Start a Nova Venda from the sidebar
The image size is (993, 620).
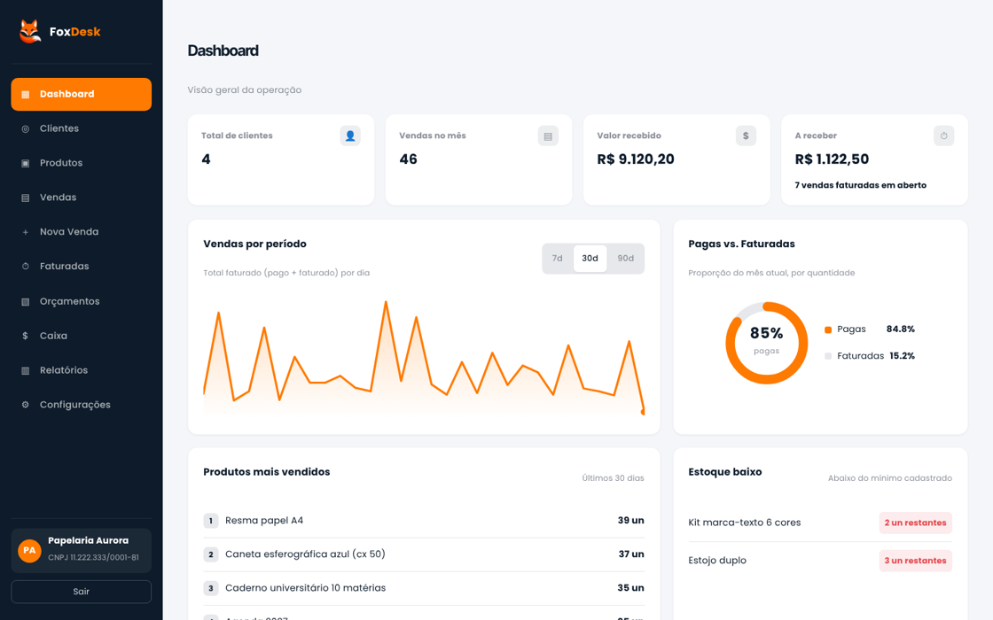pyautogui.click(x=81, y=232)
